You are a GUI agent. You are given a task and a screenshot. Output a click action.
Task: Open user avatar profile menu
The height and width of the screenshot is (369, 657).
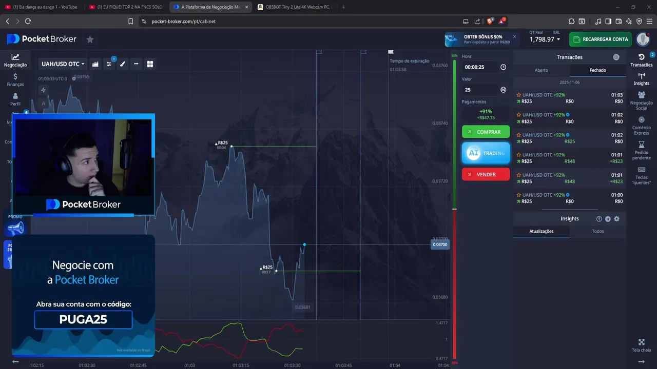(x=643, y=39)
